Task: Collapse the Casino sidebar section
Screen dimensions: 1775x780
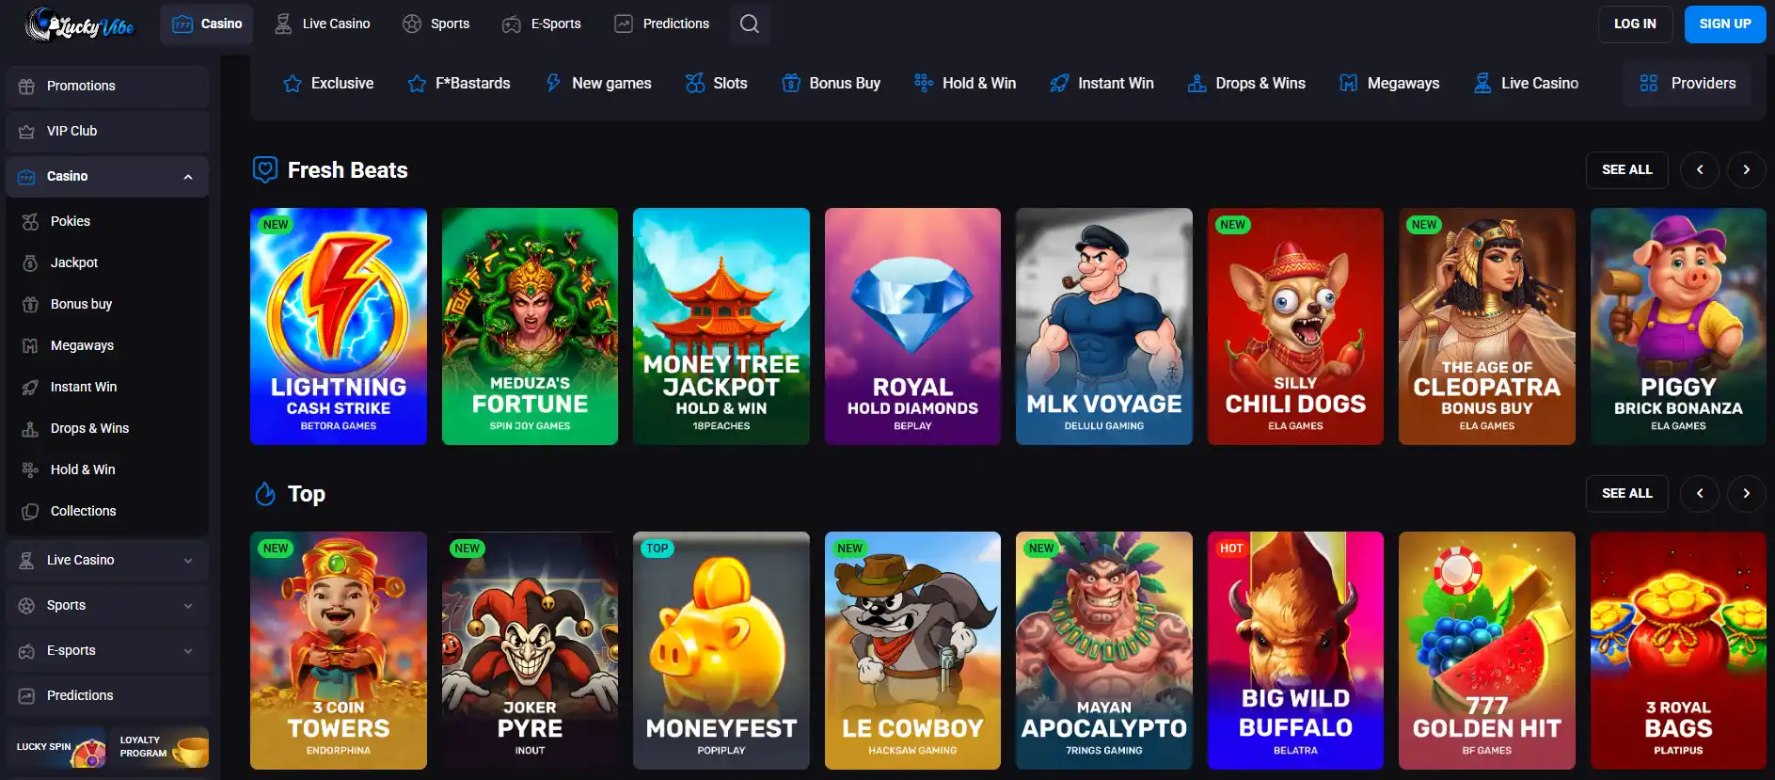Action: pyautogui.click(x=188, y=176)
